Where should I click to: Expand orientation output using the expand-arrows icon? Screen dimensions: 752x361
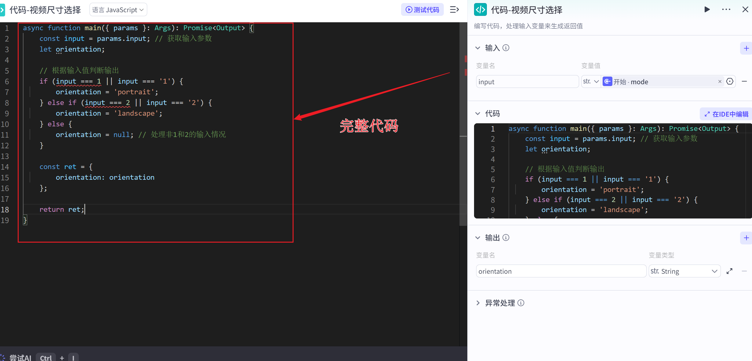click(730, 271)
